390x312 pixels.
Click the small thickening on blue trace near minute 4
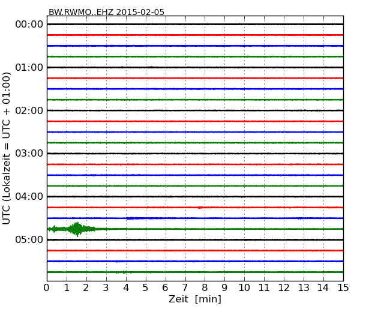(133, 218)
